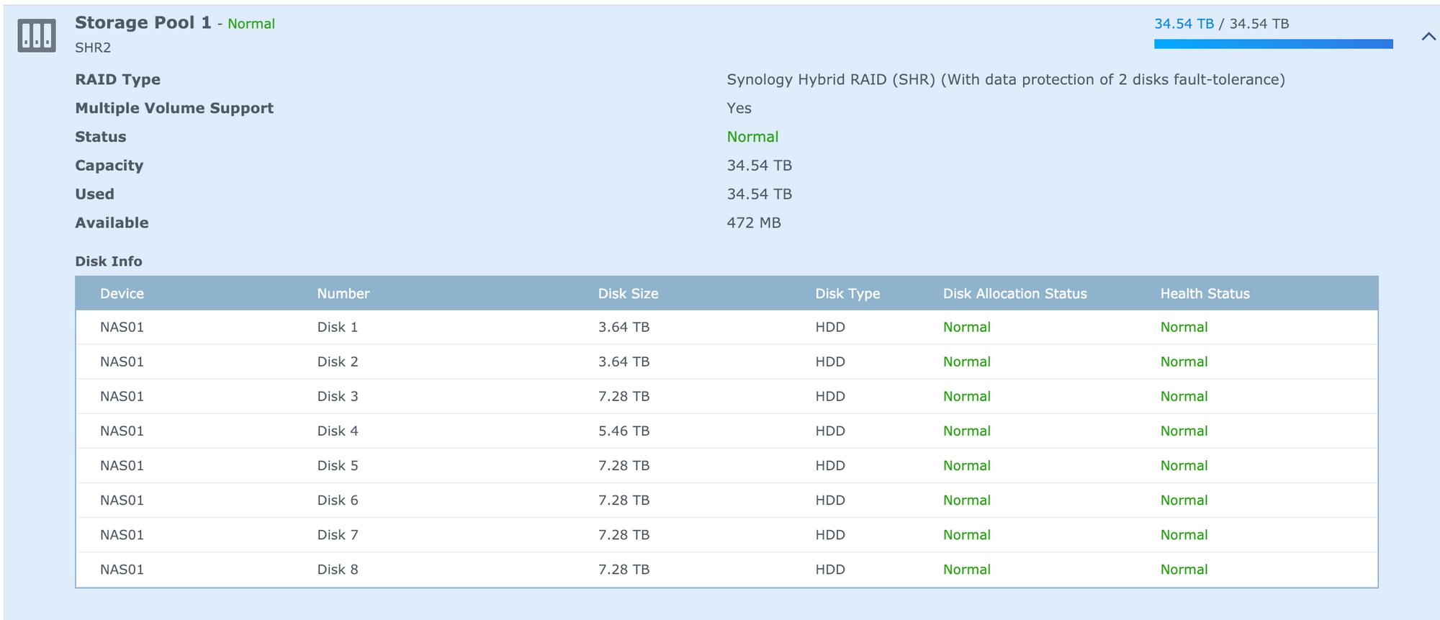
Task: Click the Storage Pool 1 drive icon
Action: (37, 35)
